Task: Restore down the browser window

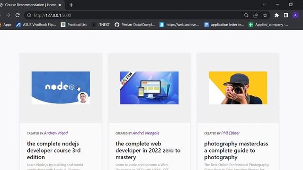Action: point(291,4)
